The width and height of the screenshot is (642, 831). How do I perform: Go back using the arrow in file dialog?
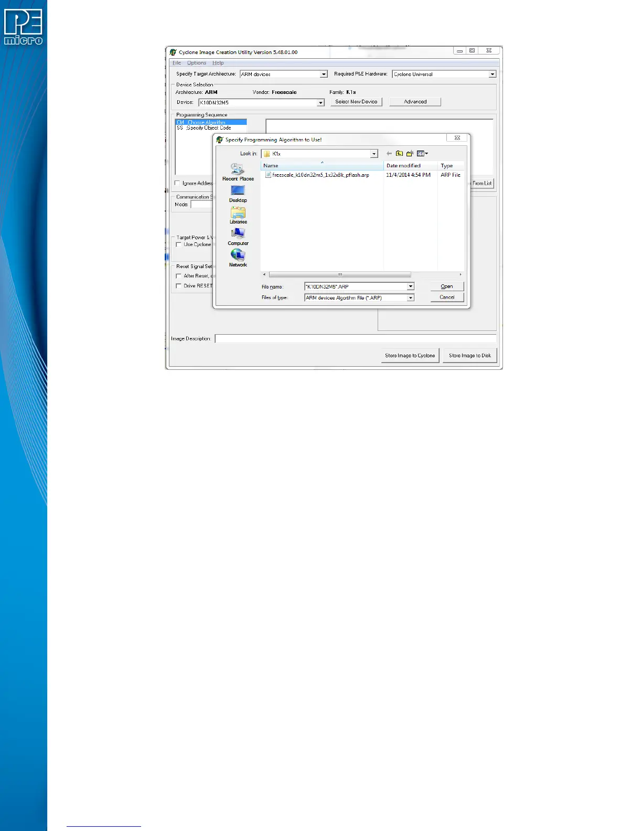click(x=389, y=154)
